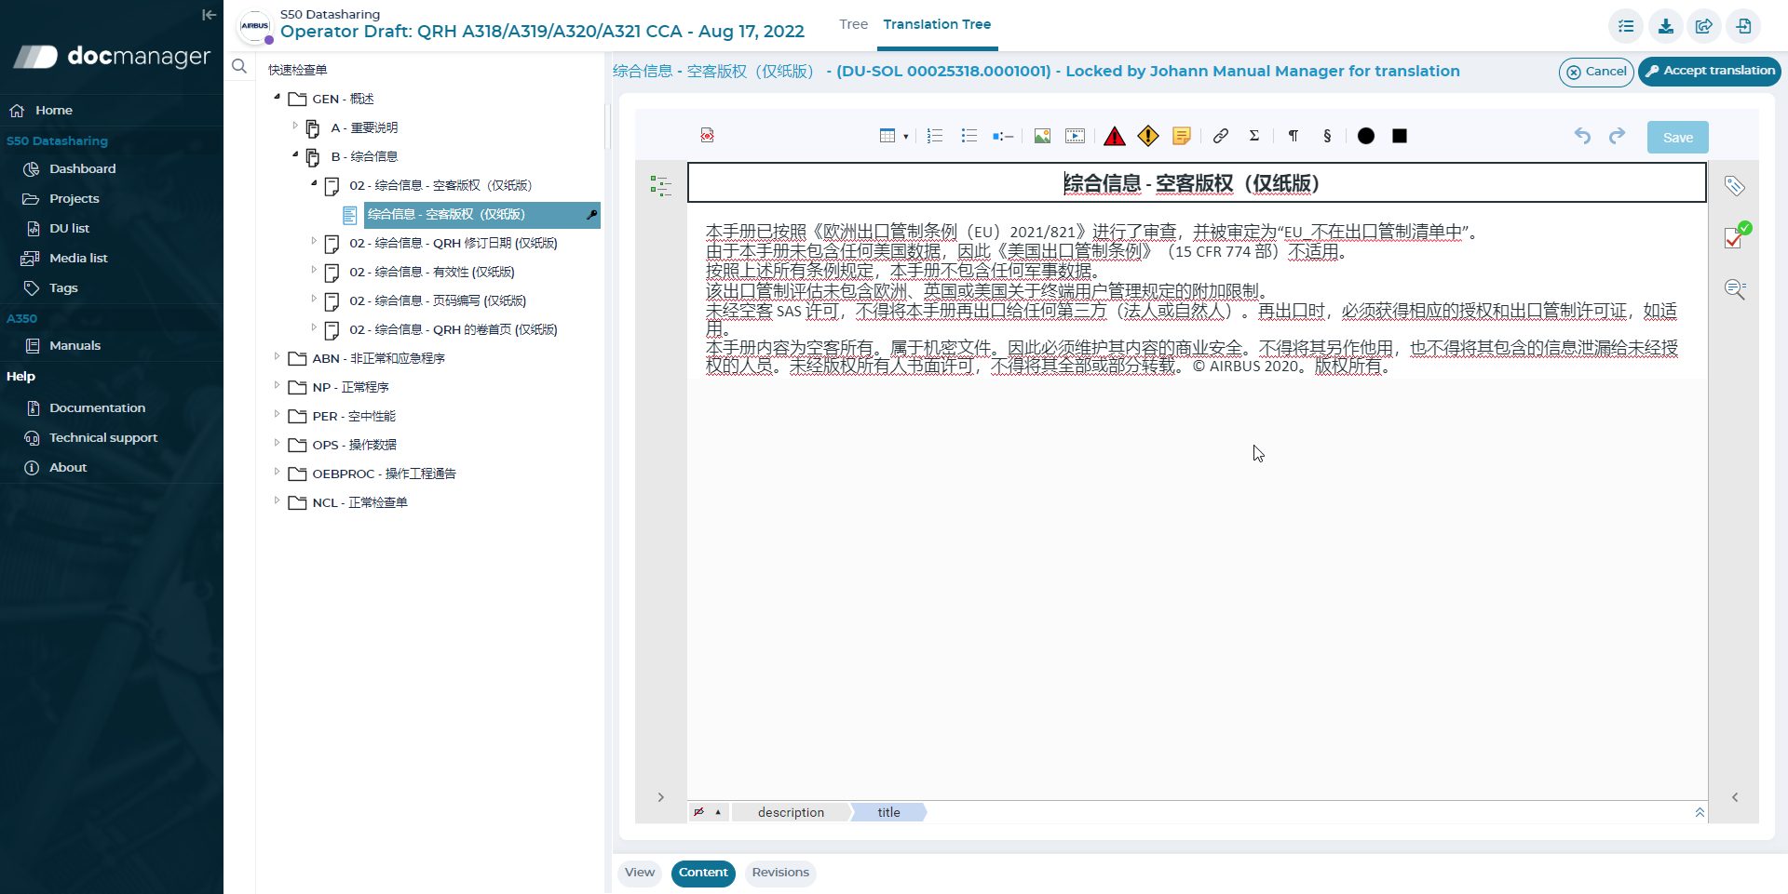Image resolution: width=1788 pixels, height=894 pixels.
Task: Open DU list in sidebar
Action: pyautogui.click(x=69, y=228)
